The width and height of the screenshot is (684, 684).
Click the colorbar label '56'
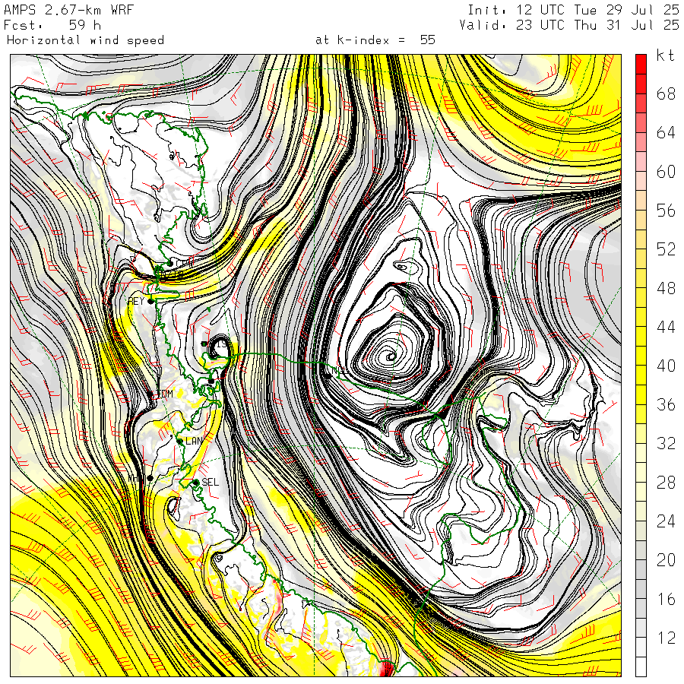click(666, 211)
